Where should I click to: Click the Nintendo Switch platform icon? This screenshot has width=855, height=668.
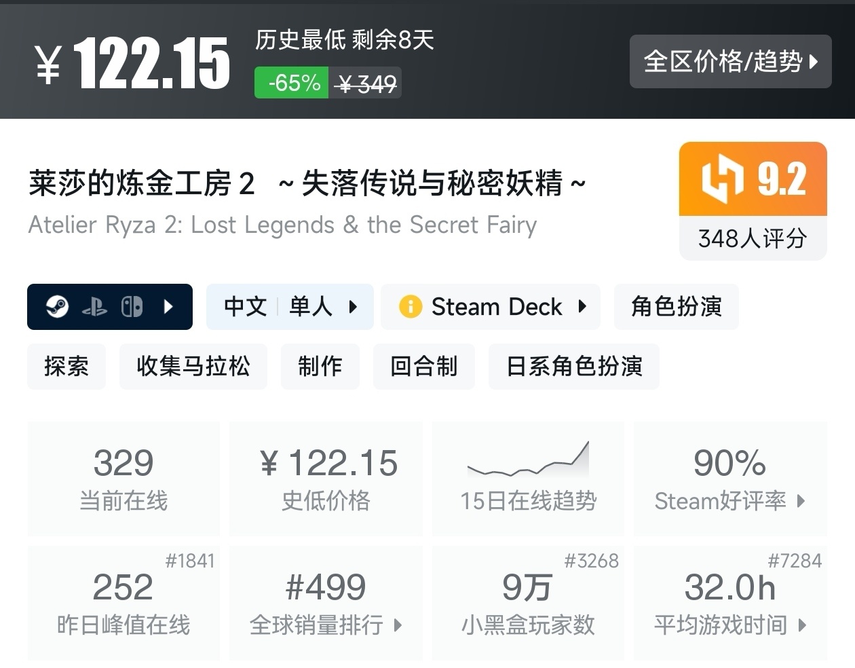pyautogui.click(x=132, y=307)
